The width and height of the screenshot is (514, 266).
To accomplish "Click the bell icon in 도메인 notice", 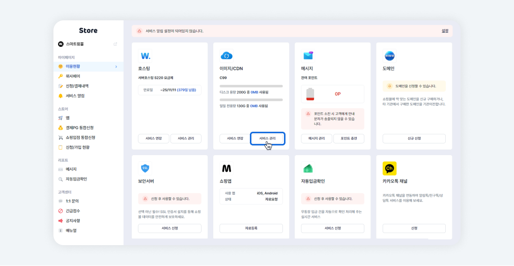I will coord(389,86).
